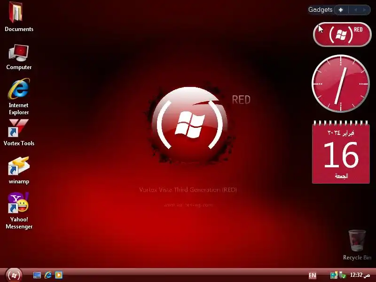The height and width of the screenshot is (282, 376).
Task: Go to the next gadgets page arrow
Action: coord(364,10)
